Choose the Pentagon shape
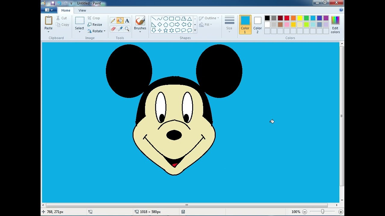Viewport: 385px width, 216px height. (x=165, y=25)
